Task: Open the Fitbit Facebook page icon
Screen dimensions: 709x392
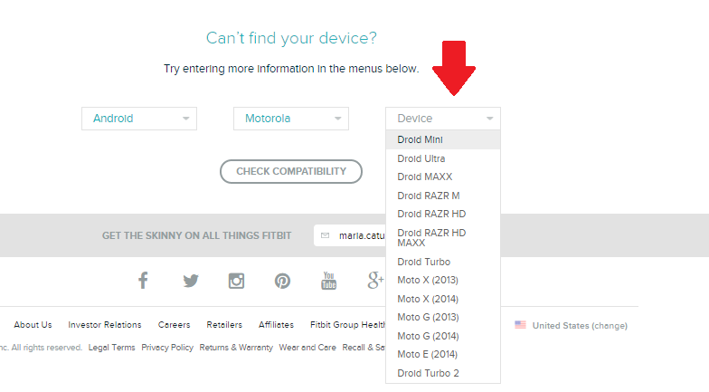Action: (x=143, y=281)
